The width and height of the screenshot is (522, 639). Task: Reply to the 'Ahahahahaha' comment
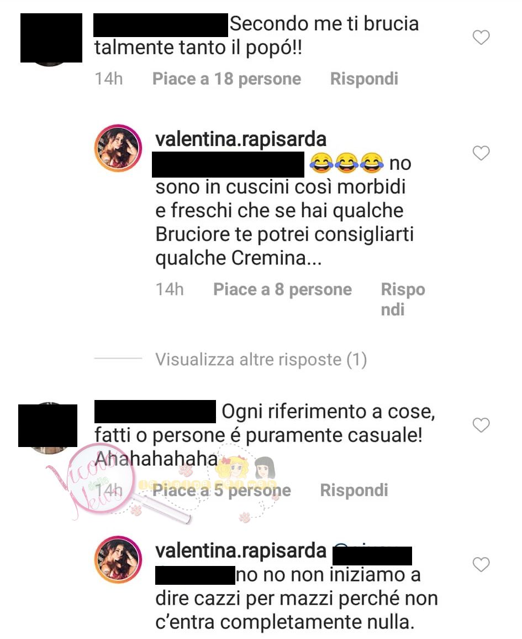pos(354,490)
